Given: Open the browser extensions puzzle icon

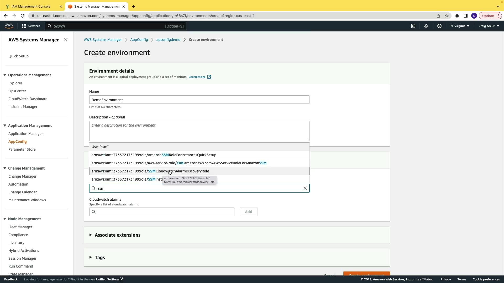Looking at the screenshot, I should click(457, 16).
